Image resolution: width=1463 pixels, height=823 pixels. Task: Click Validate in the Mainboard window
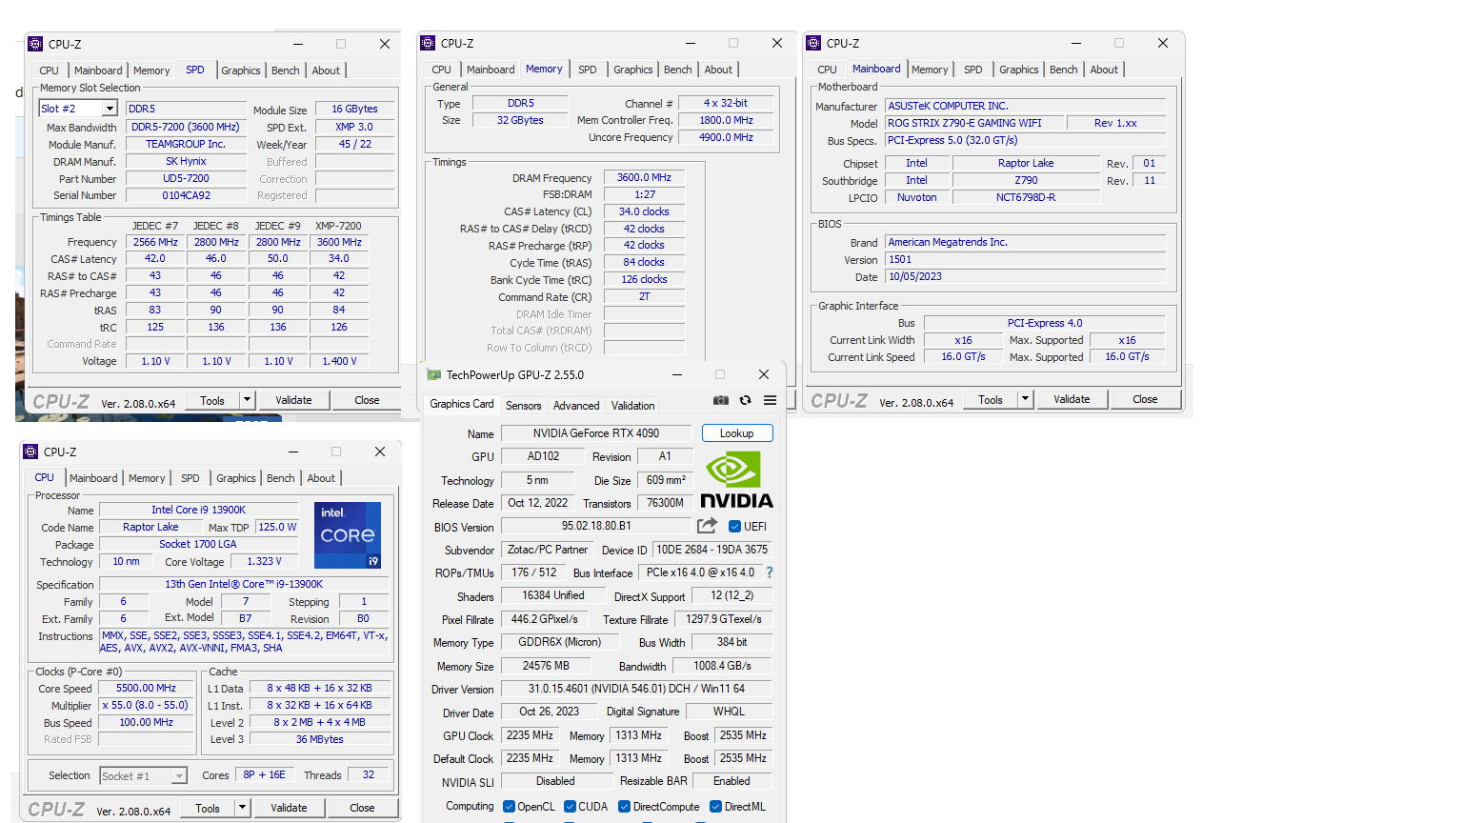pos(1072,399)
